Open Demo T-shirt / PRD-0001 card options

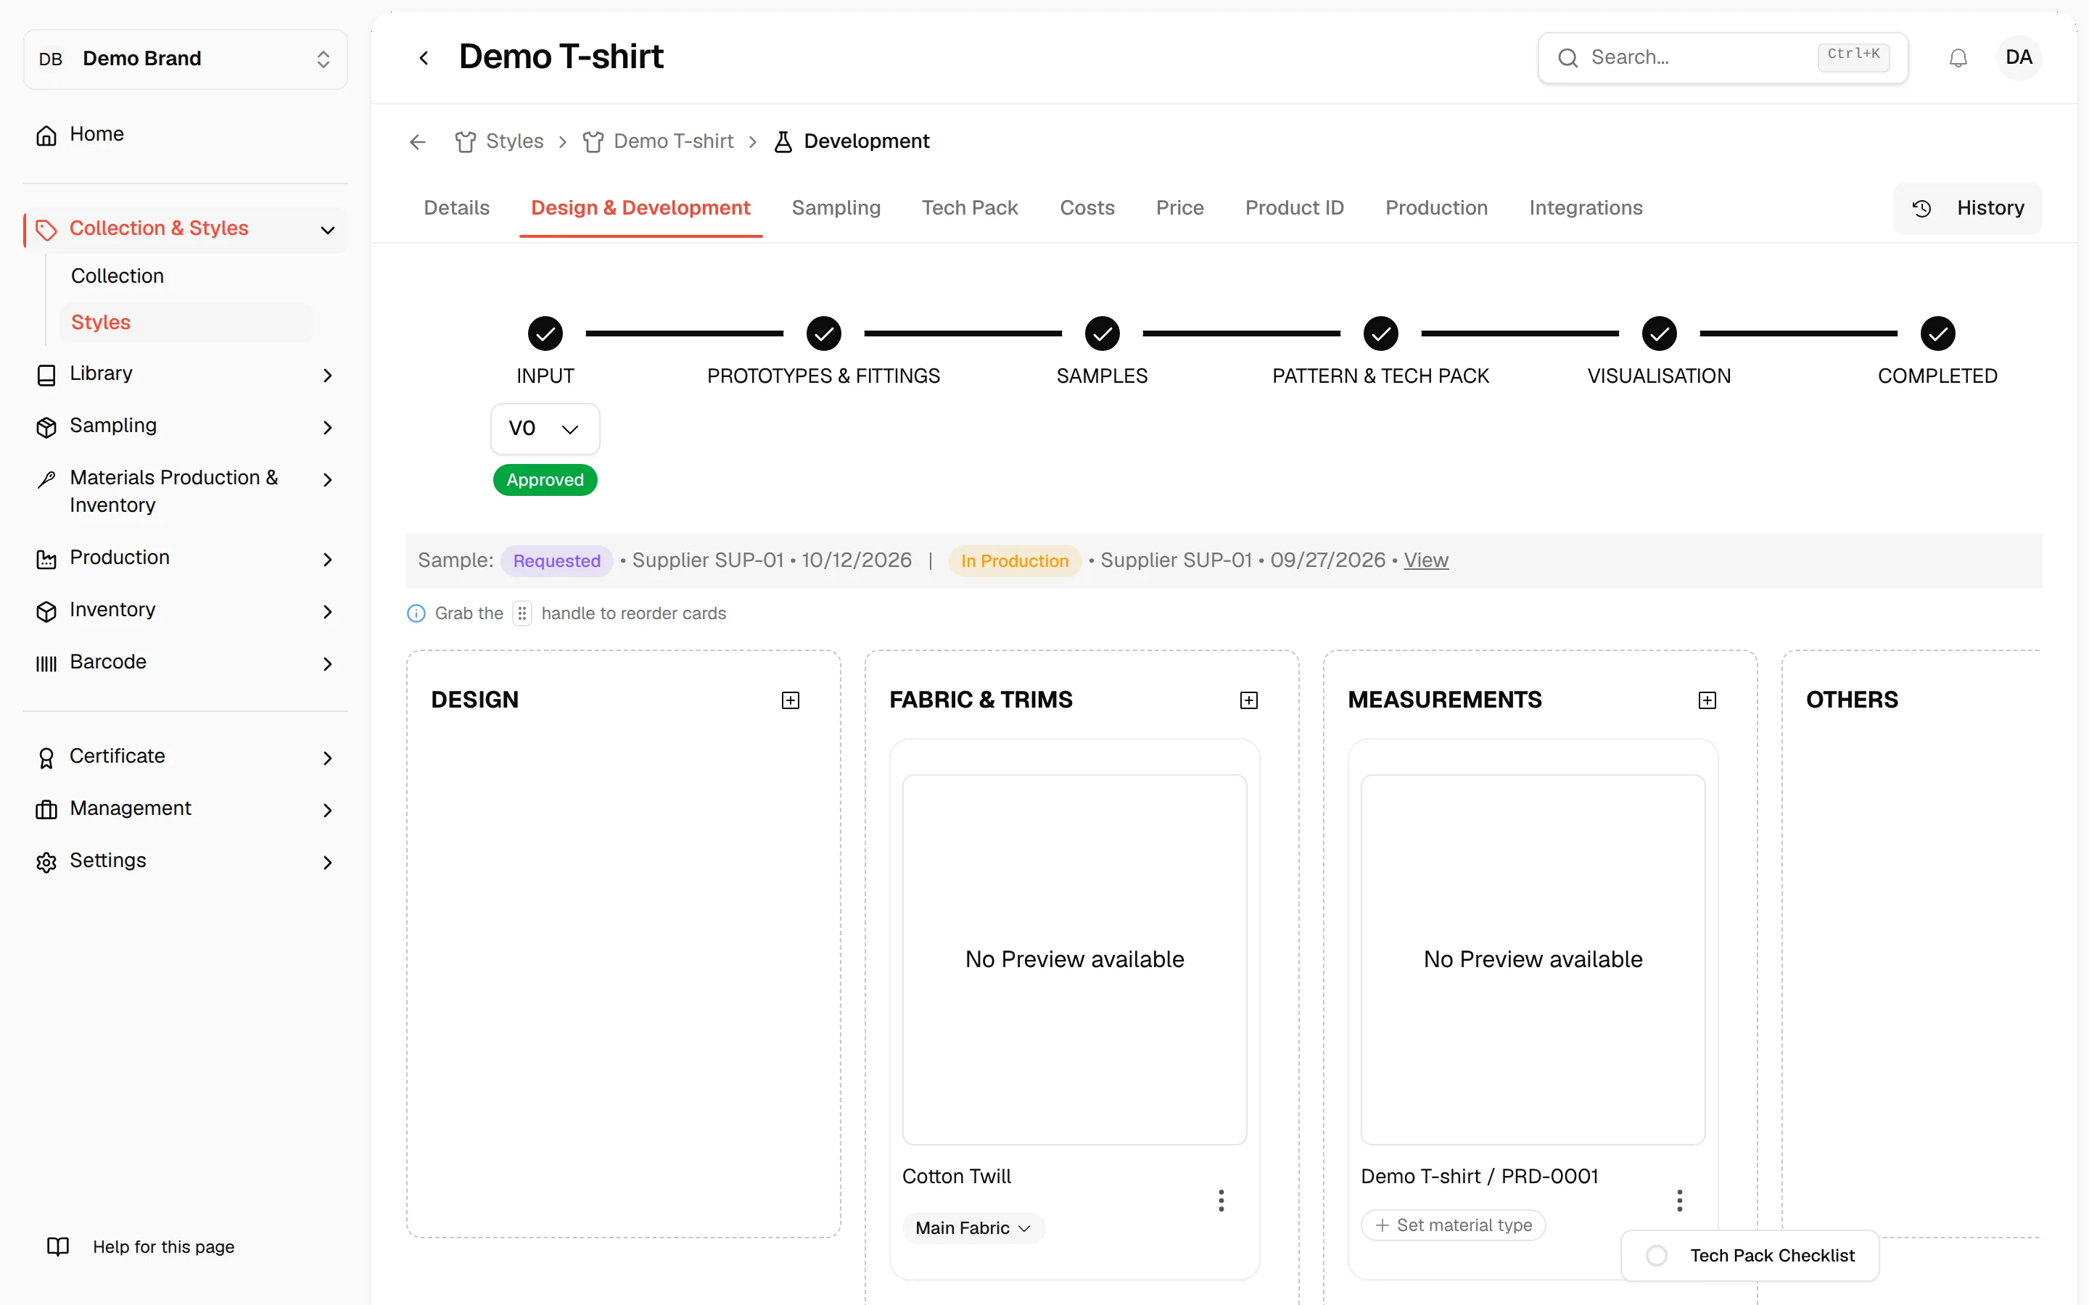[x=1679, y=1201]
